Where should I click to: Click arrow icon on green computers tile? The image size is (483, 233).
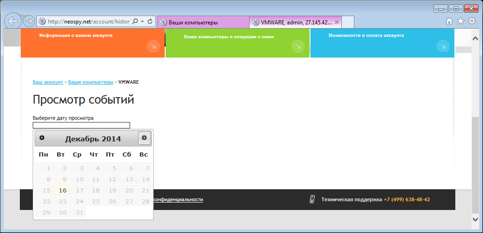[298, 47]
